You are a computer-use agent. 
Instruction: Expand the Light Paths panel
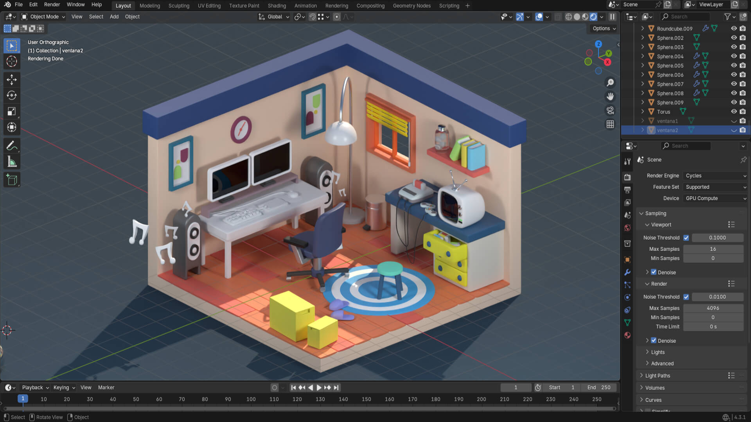pyautogui.click(x=658, y=376)
